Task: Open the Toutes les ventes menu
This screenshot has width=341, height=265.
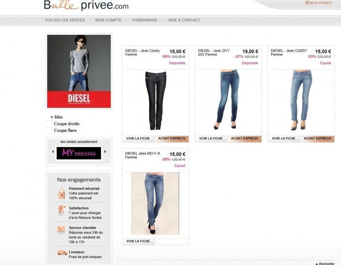Action: (65, 20)
